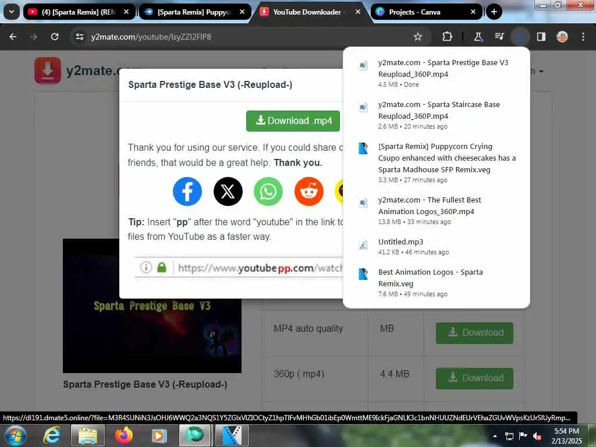Click the file icon beside Untitled.mp3
Screen dimensions: 596x447
[363, 244]
